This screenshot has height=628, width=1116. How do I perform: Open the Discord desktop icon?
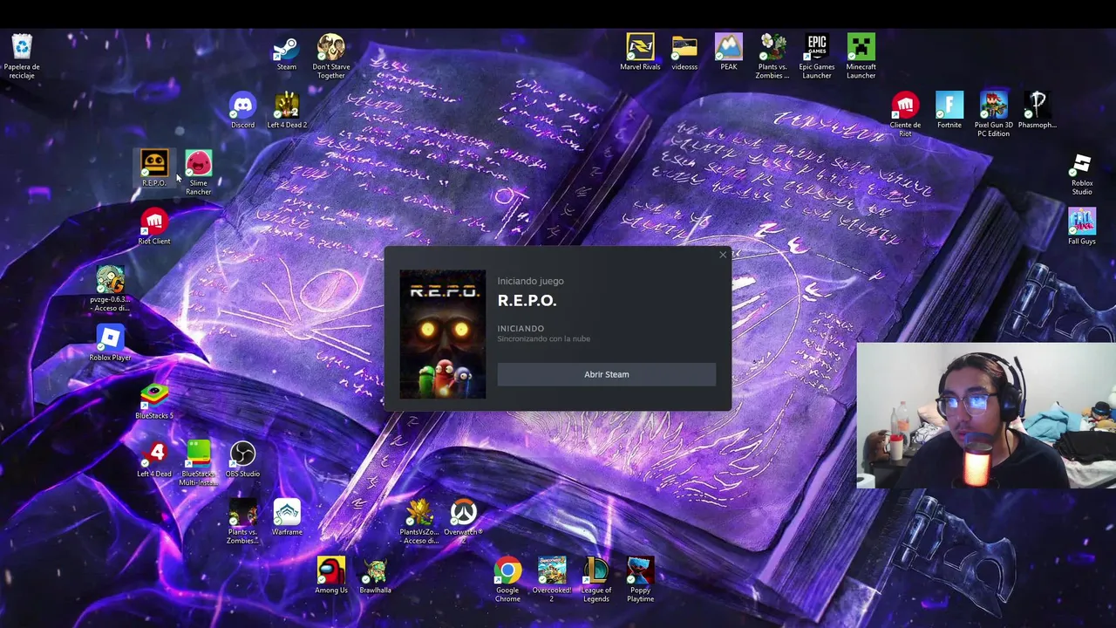(x=242, y=111)
